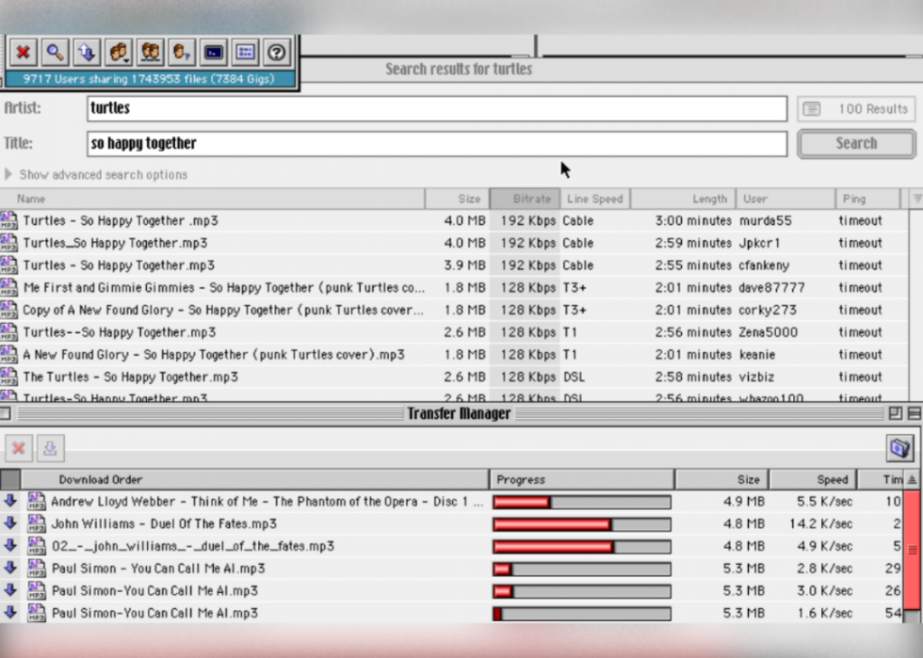Click the help question mark icon

click(276, 53)
